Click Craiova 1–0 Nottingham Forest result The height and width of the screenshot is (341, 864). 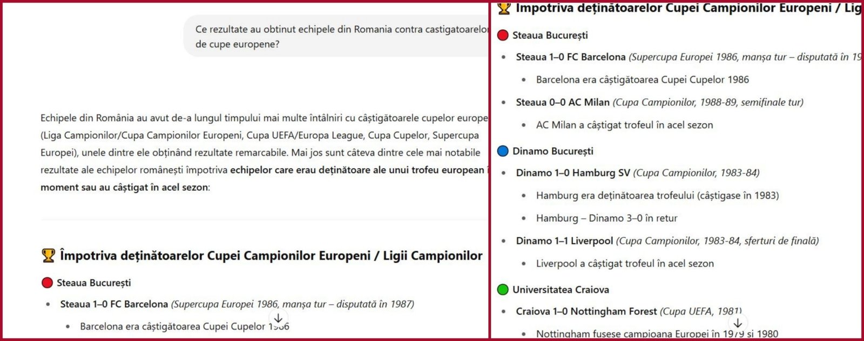click(586, 311)
